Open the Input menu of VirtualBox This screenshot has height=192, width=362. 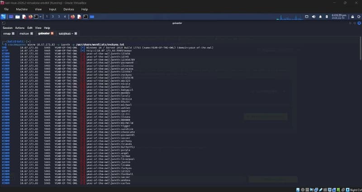click(52, 9)
